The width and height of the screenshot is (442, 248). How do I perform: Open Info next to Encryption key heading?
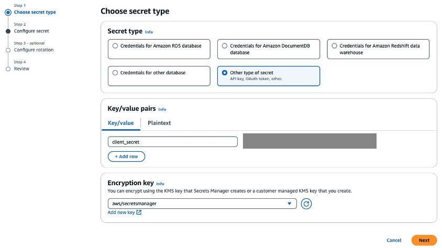pos(160,184)
